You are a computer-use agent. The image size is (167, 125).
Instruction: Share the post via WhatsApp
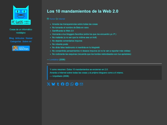[x=72, y=84]
